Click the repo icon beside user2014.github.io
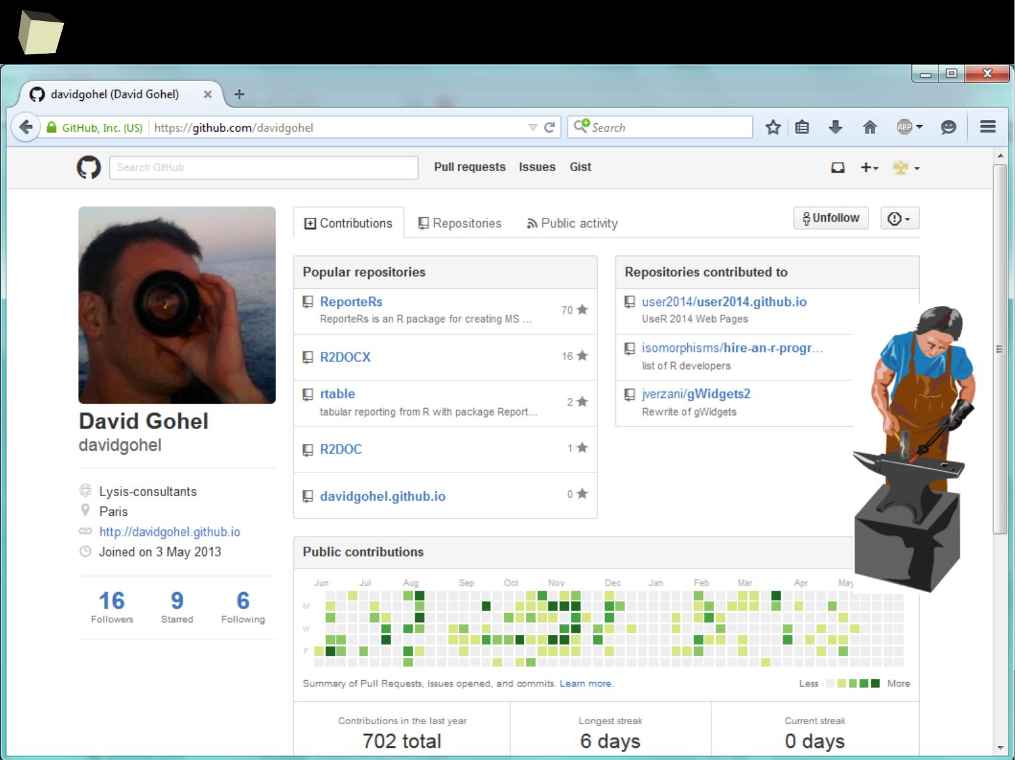This screenshot has height=760, width=1015. pos(630,301)
